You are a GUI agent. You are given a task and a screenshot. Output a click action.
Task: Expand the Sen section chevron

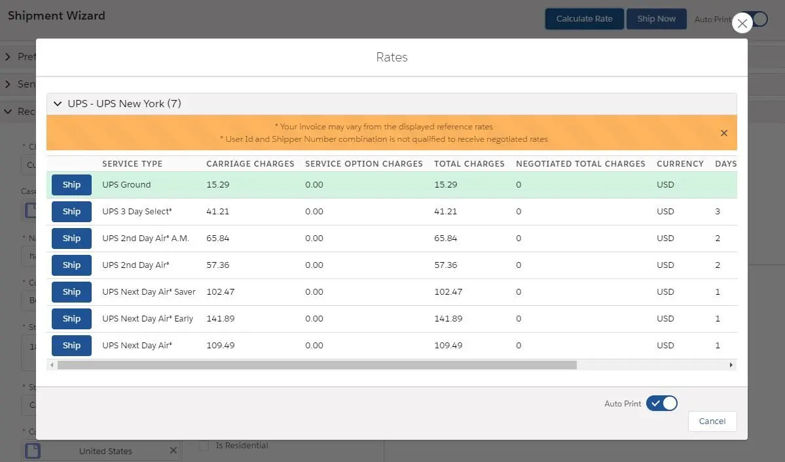tap(7, 84)
